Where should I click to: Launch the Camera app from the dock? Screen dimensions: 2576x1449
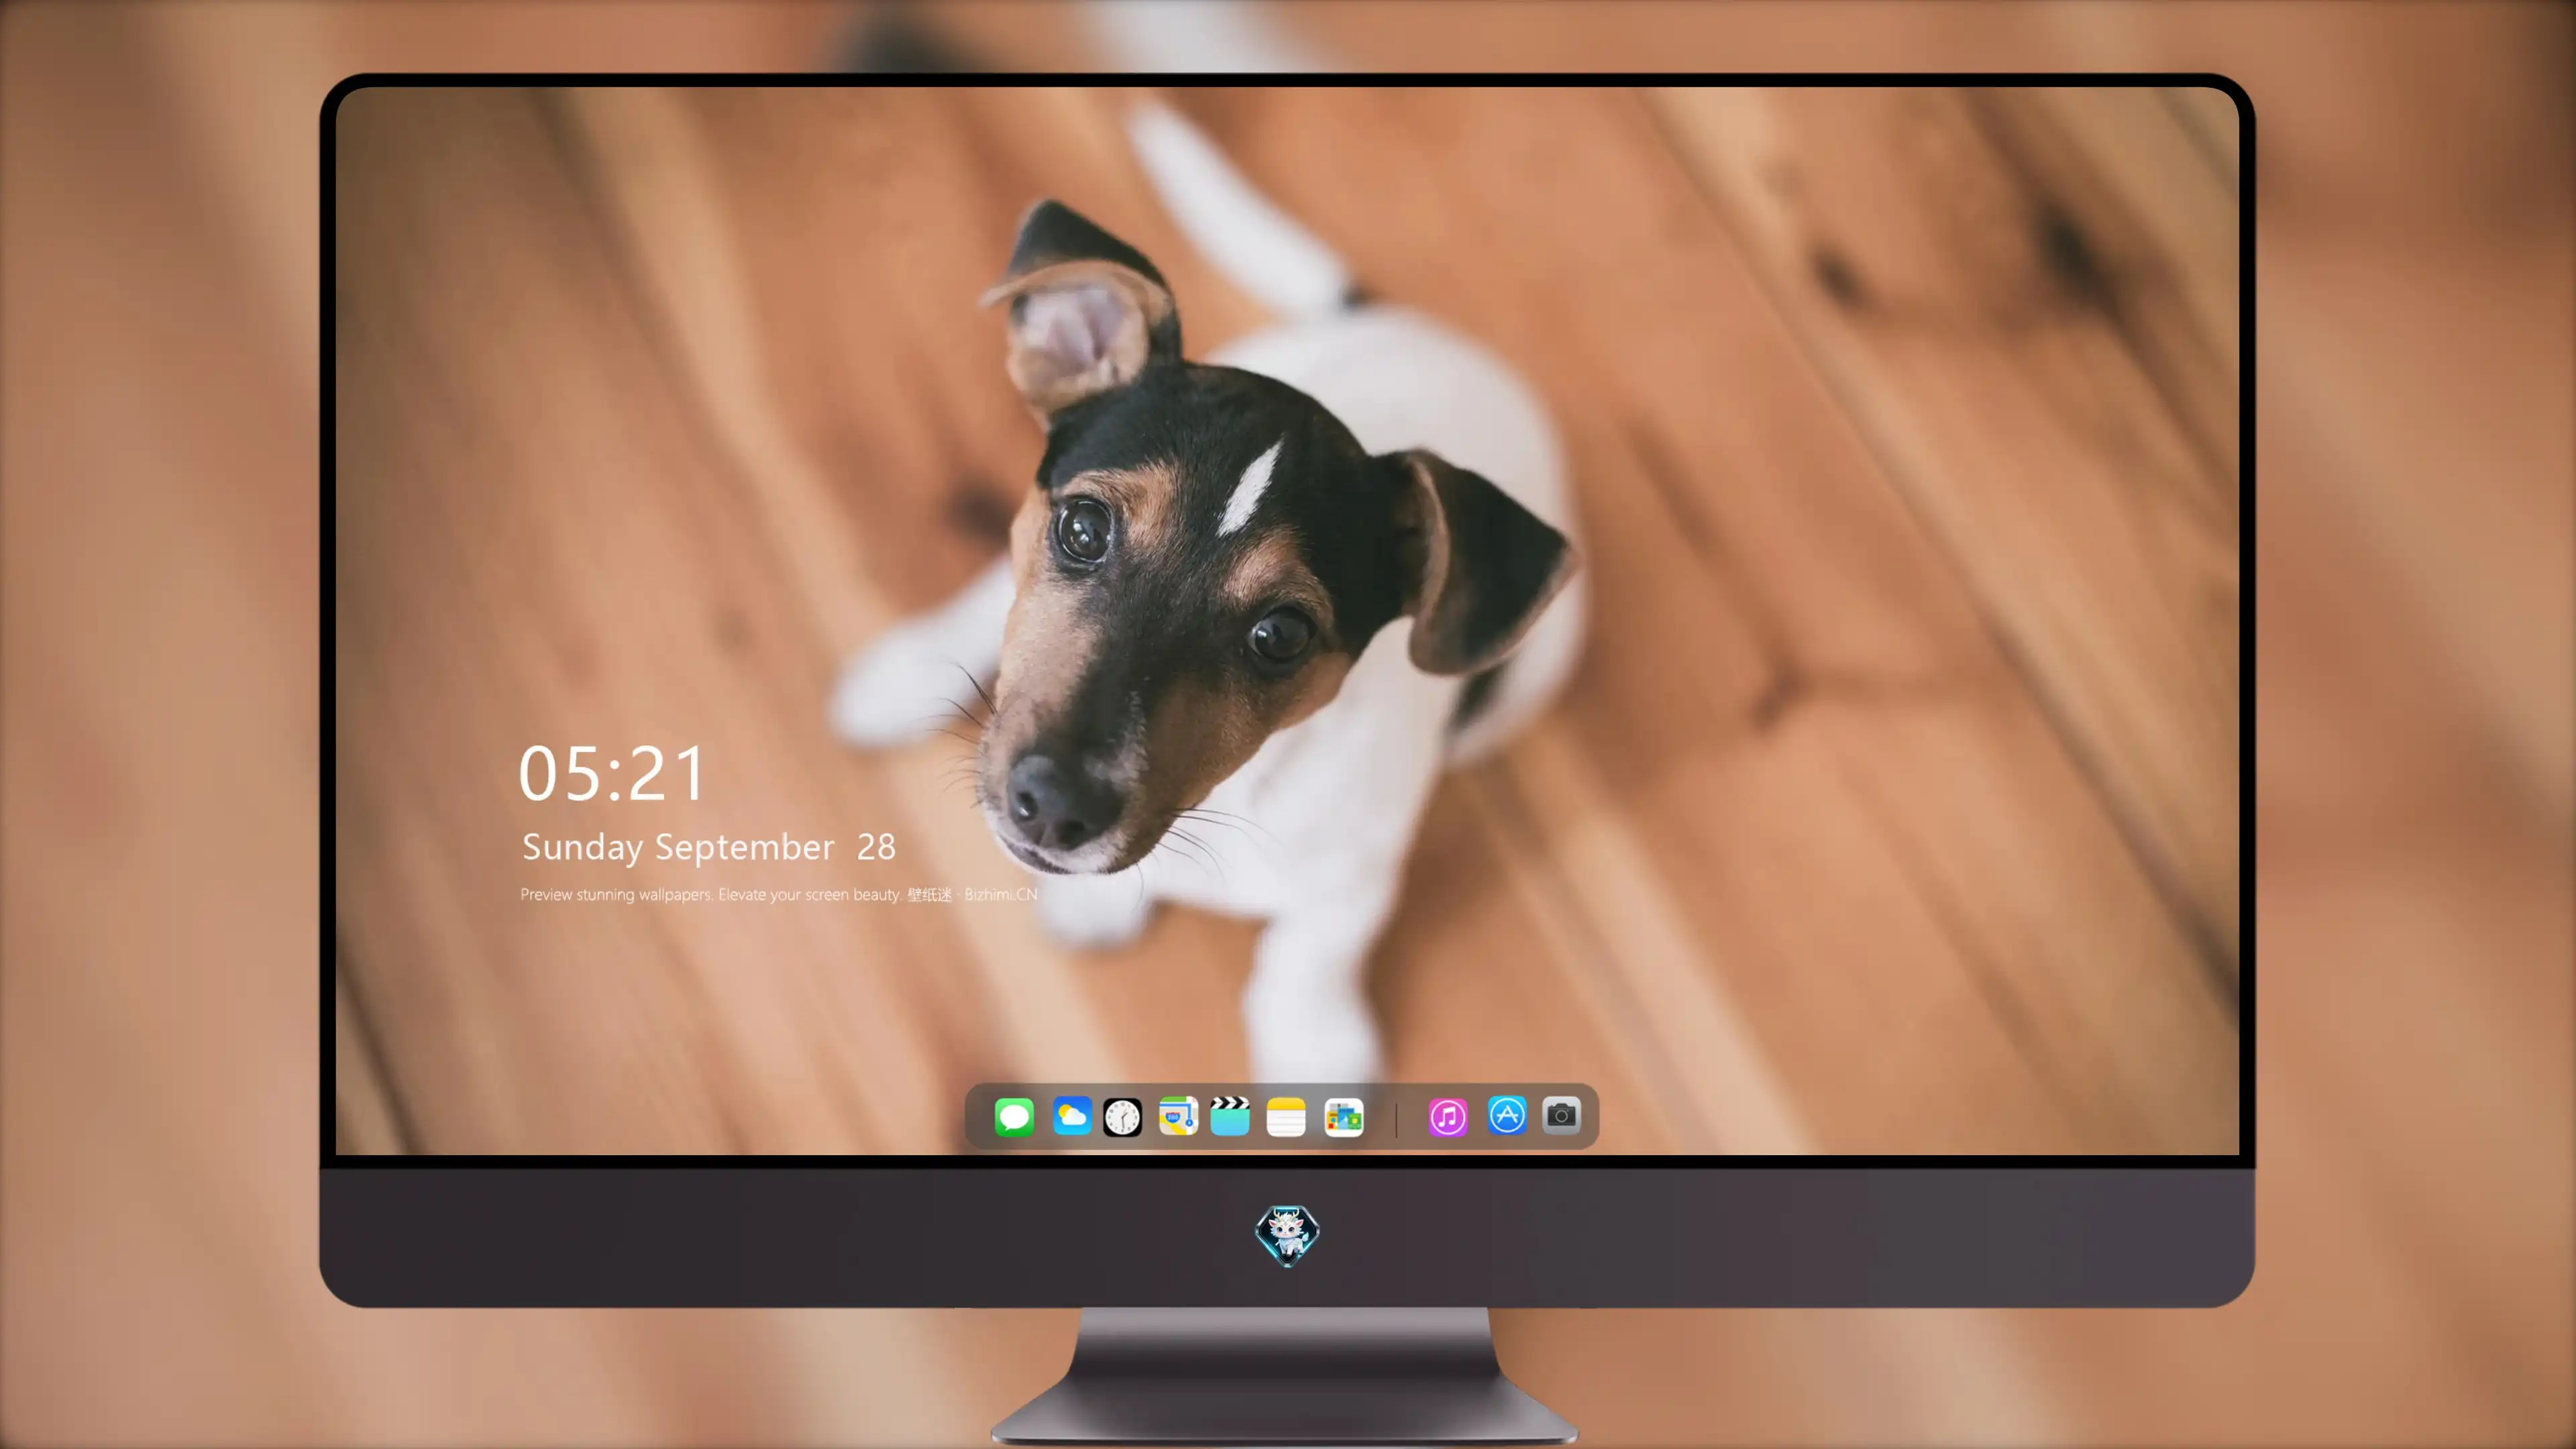tap(1561, 1115)
